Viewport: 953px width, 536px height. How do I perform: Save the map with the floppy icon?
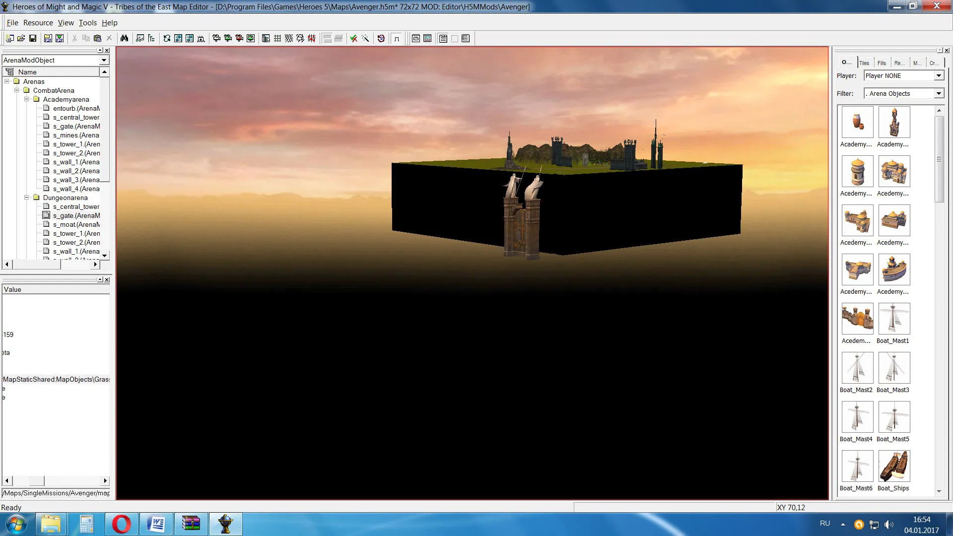pos(33,38)
